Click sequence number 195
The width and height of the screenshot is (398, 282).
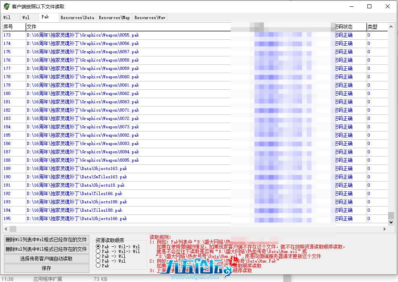(7, 218)
